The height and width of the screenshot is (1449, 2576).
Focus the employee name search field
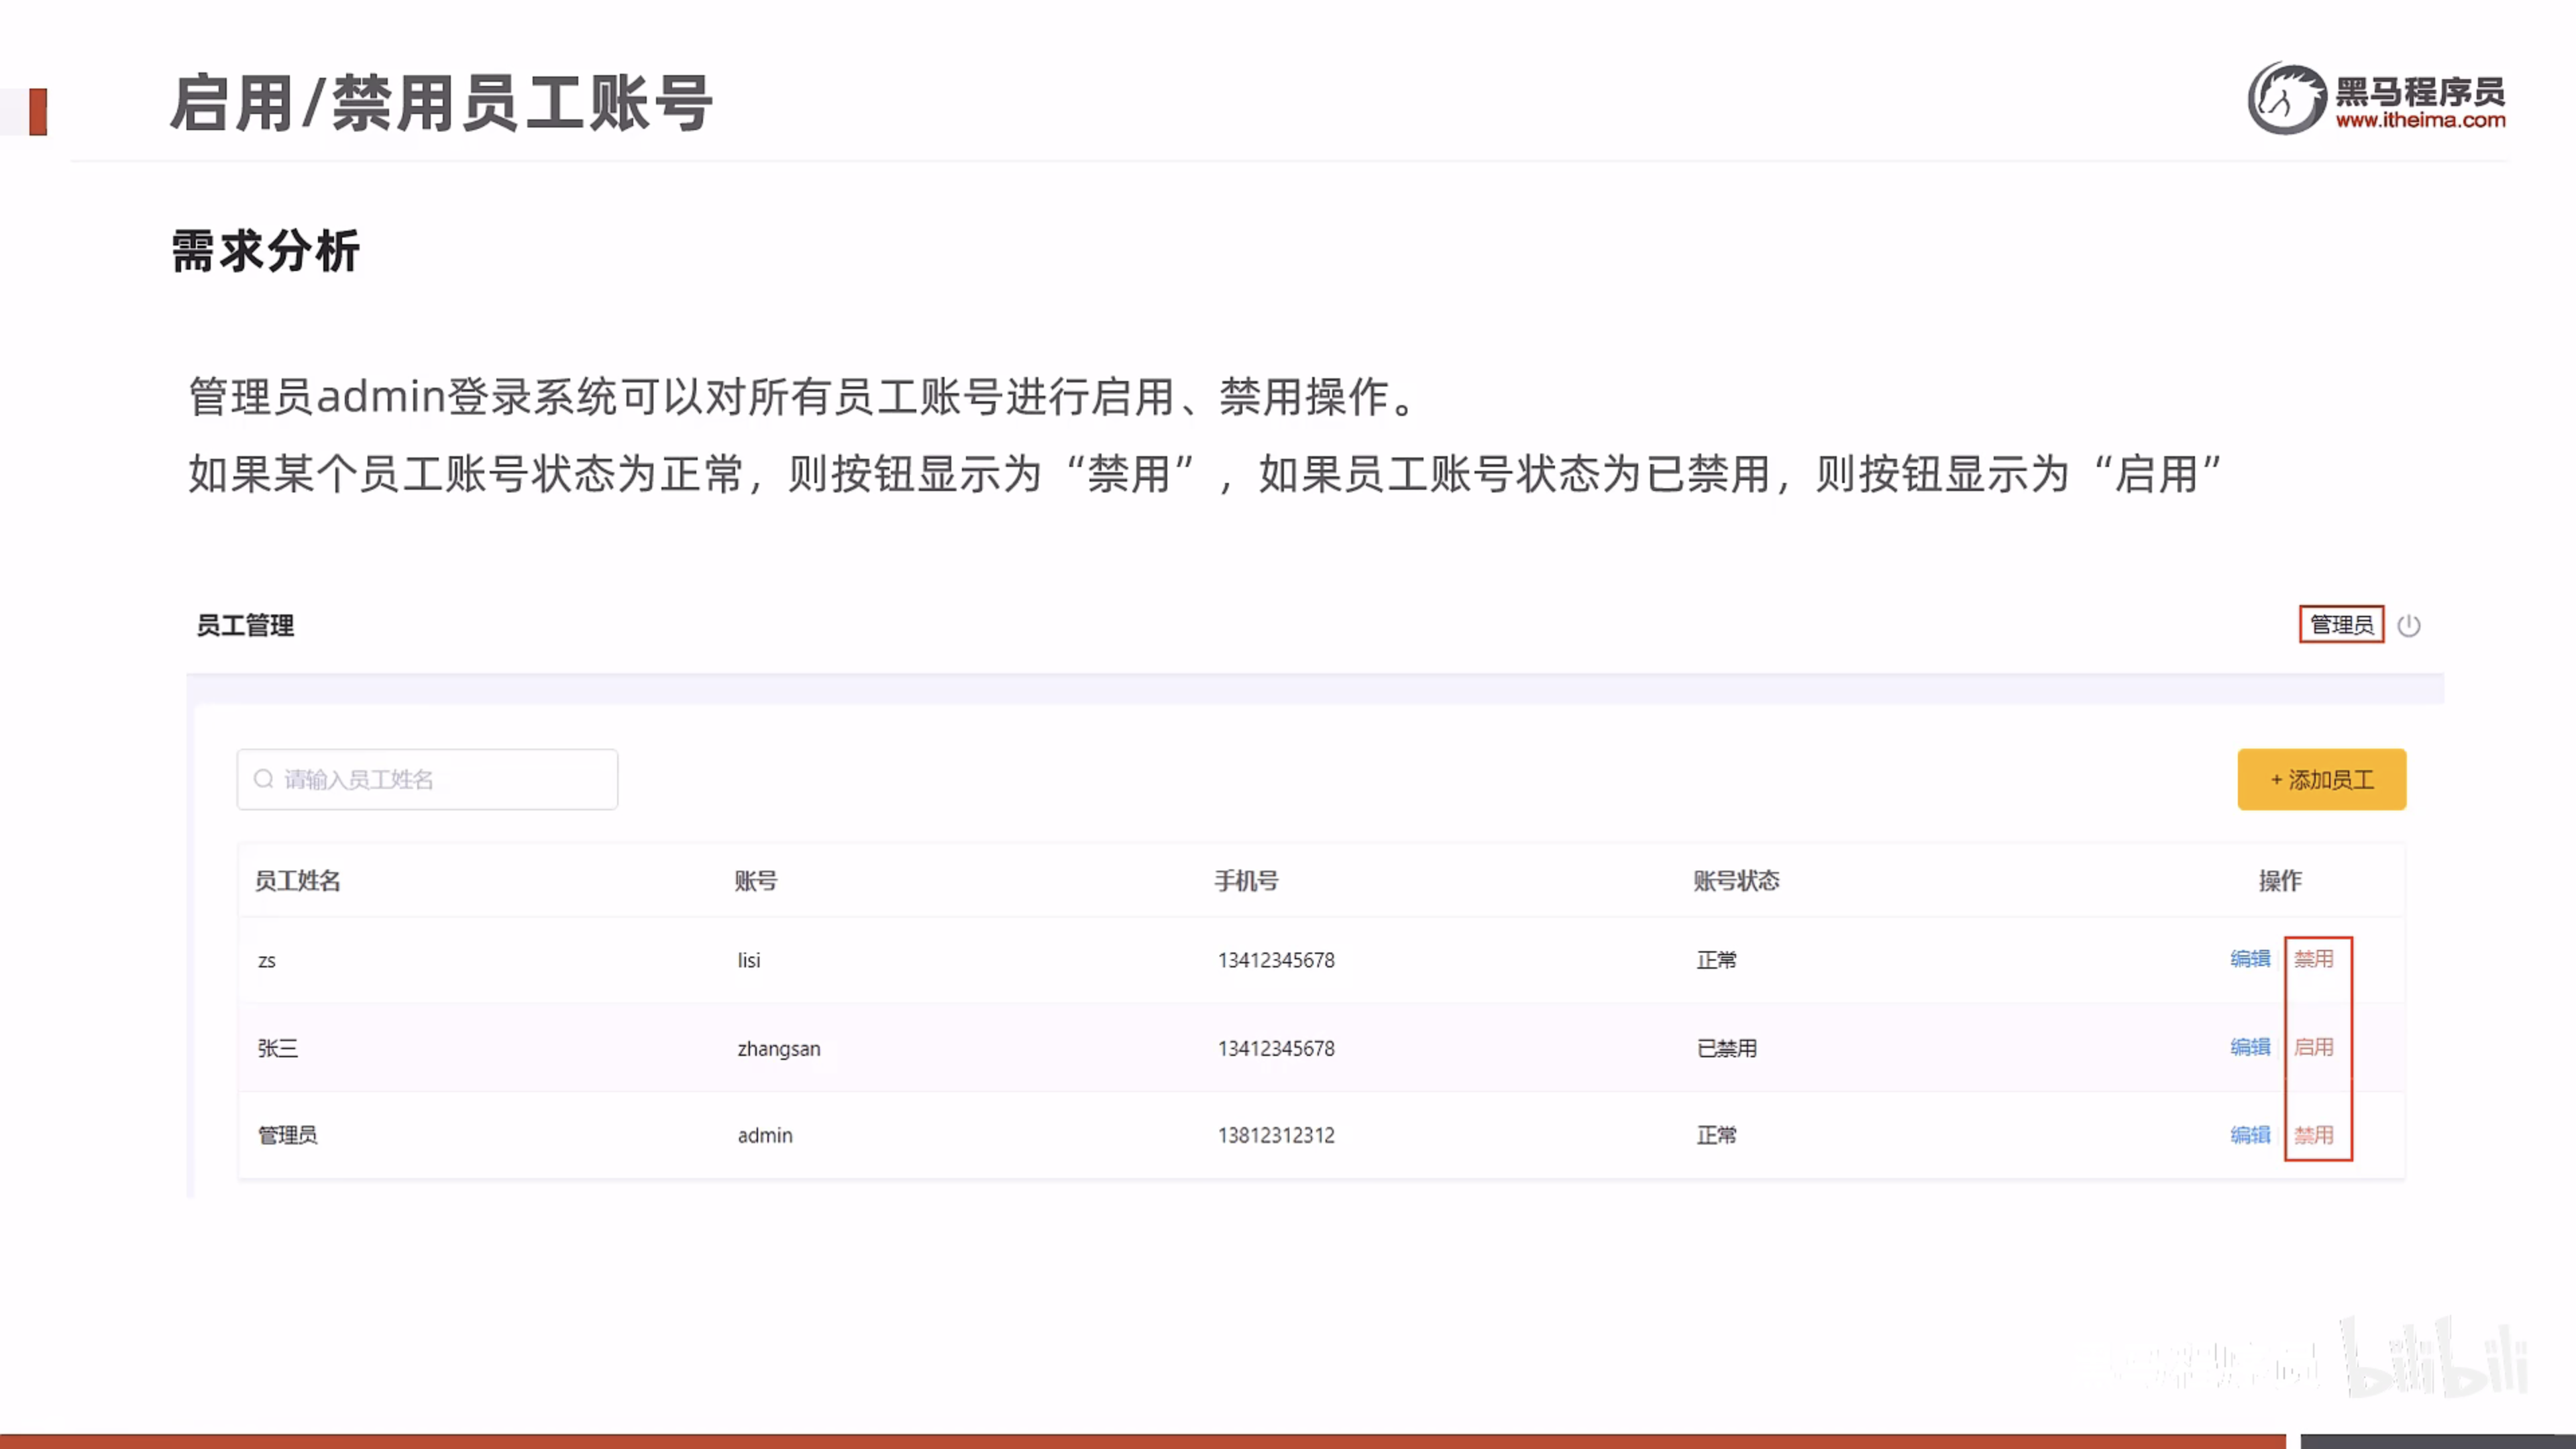click(440, 779)
